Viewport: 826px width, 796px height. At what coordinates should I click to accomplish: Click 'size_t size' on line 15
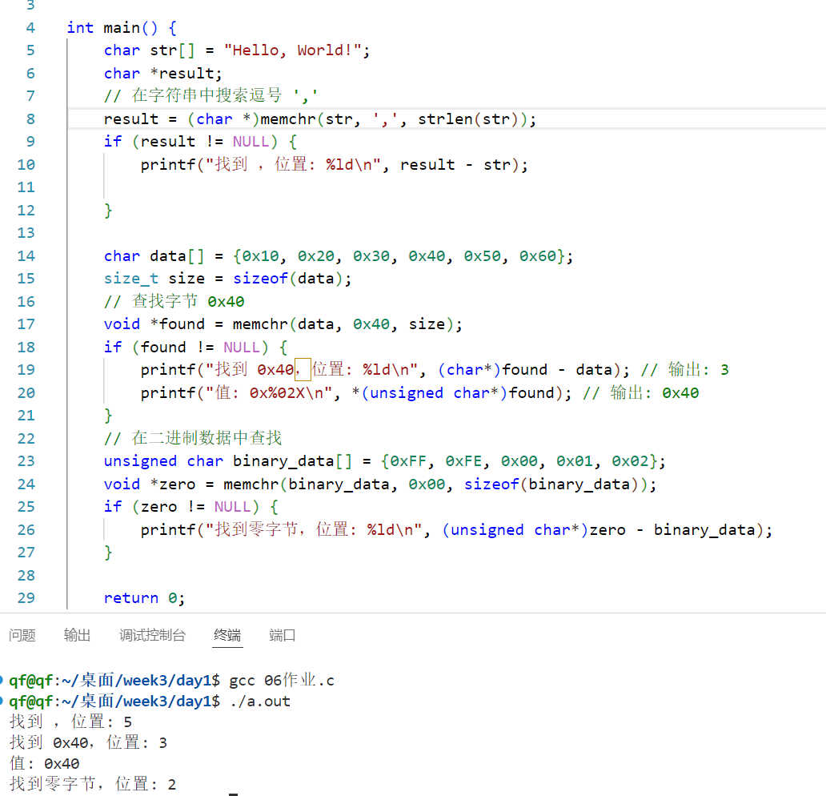[x=154, y=279]
